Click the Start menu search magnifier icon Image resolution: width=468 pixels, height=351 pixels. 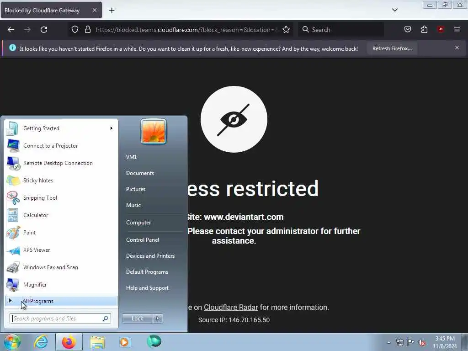pyautogui.click(x=106, y=319)
